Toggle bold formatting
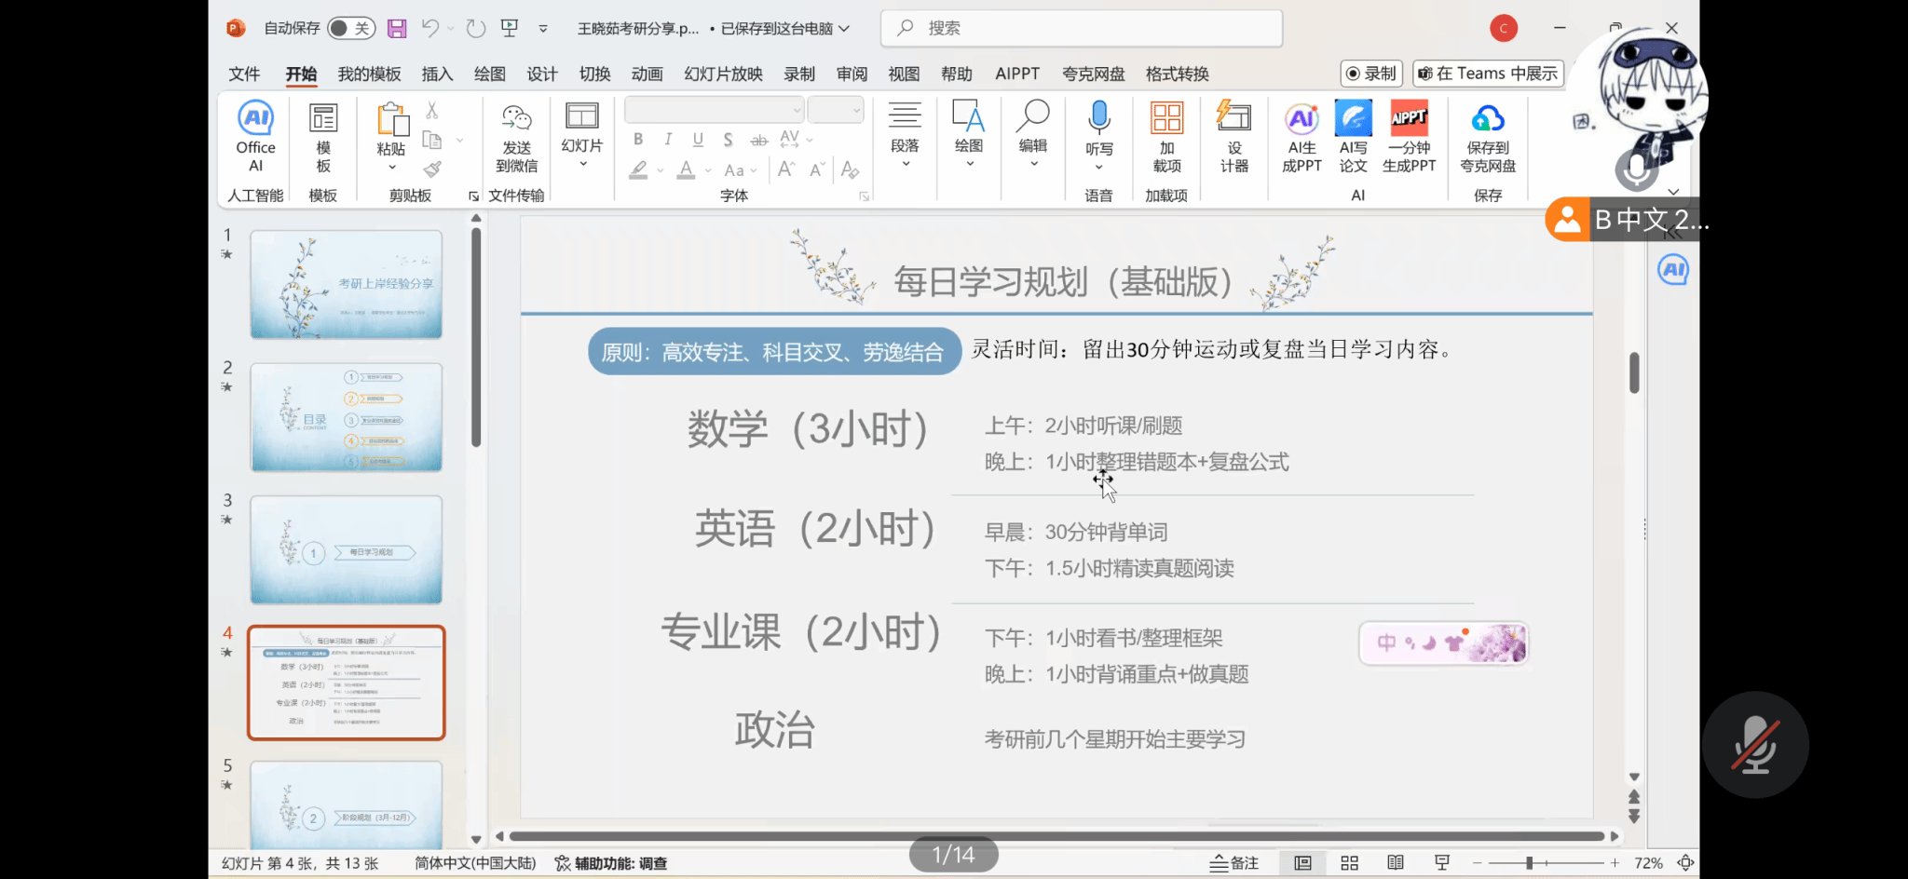The height and width of the screenshot is (879, 1908). pos(638,140)
